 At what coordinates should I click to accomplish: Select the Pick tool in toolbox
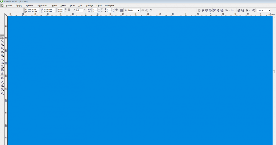[2, 37]
